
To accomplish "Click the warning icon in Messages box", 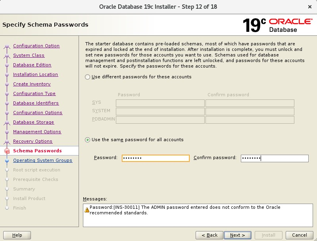I will coord(87,210).
